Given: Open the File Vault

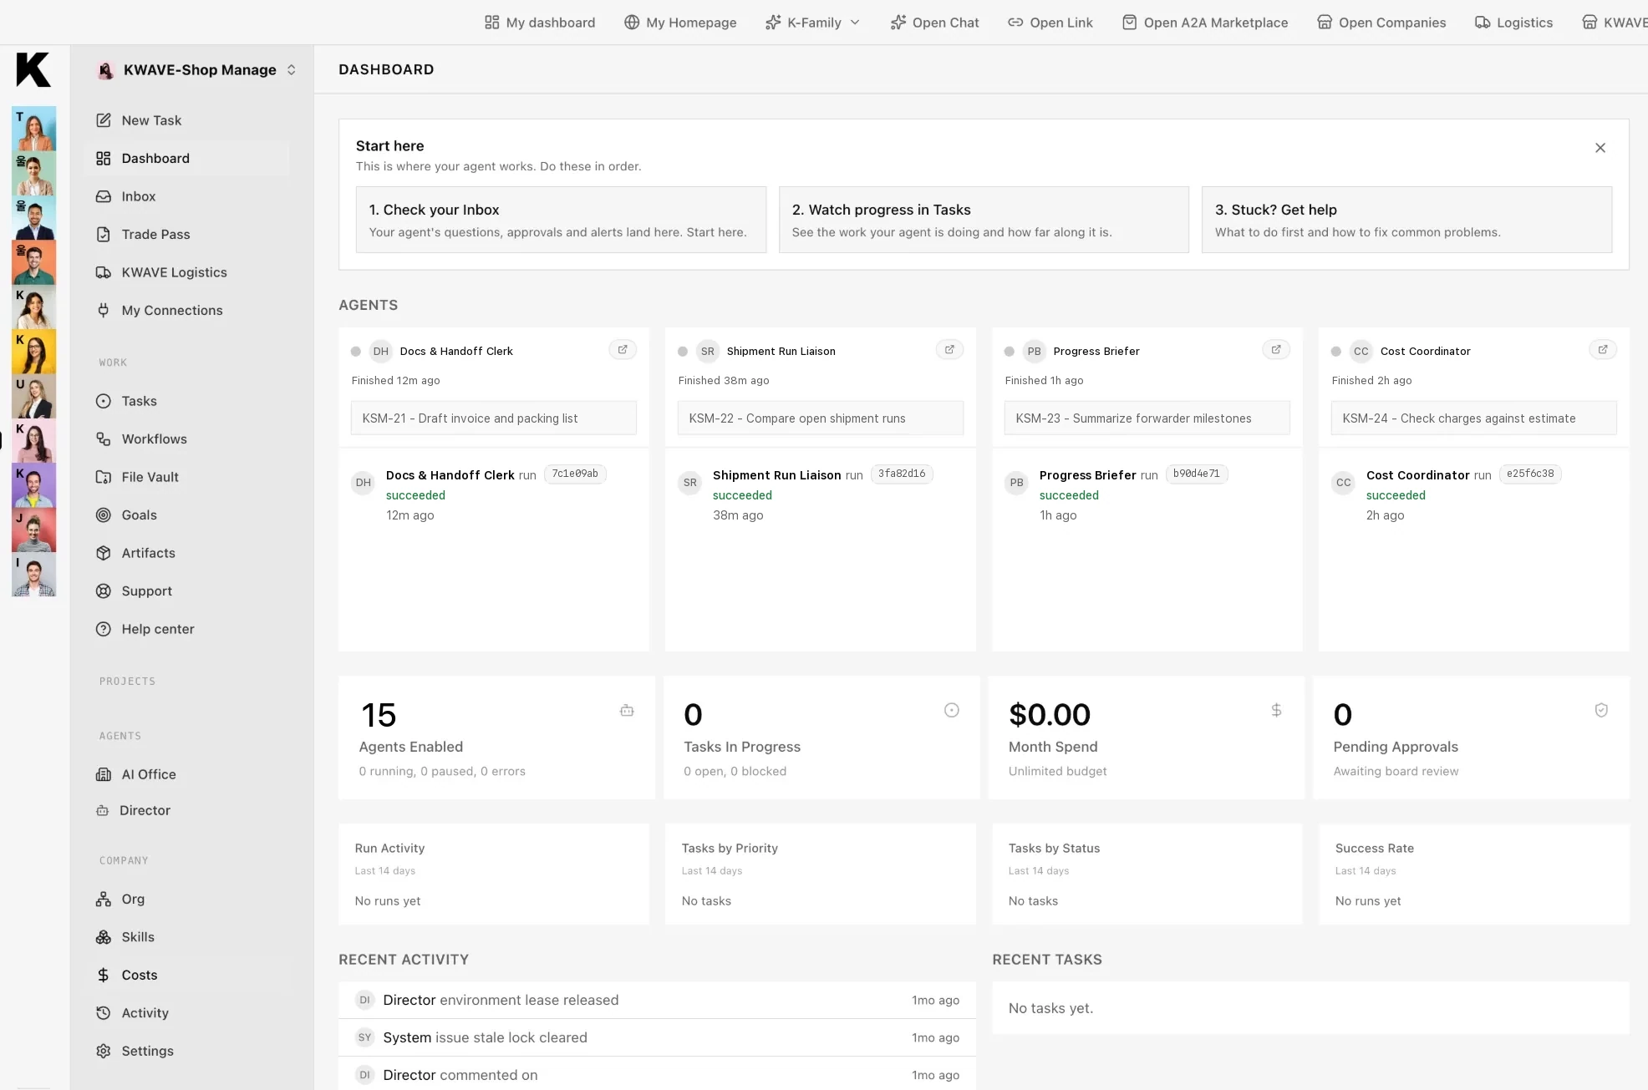Looking at the screenshot, I should (186, 477).
